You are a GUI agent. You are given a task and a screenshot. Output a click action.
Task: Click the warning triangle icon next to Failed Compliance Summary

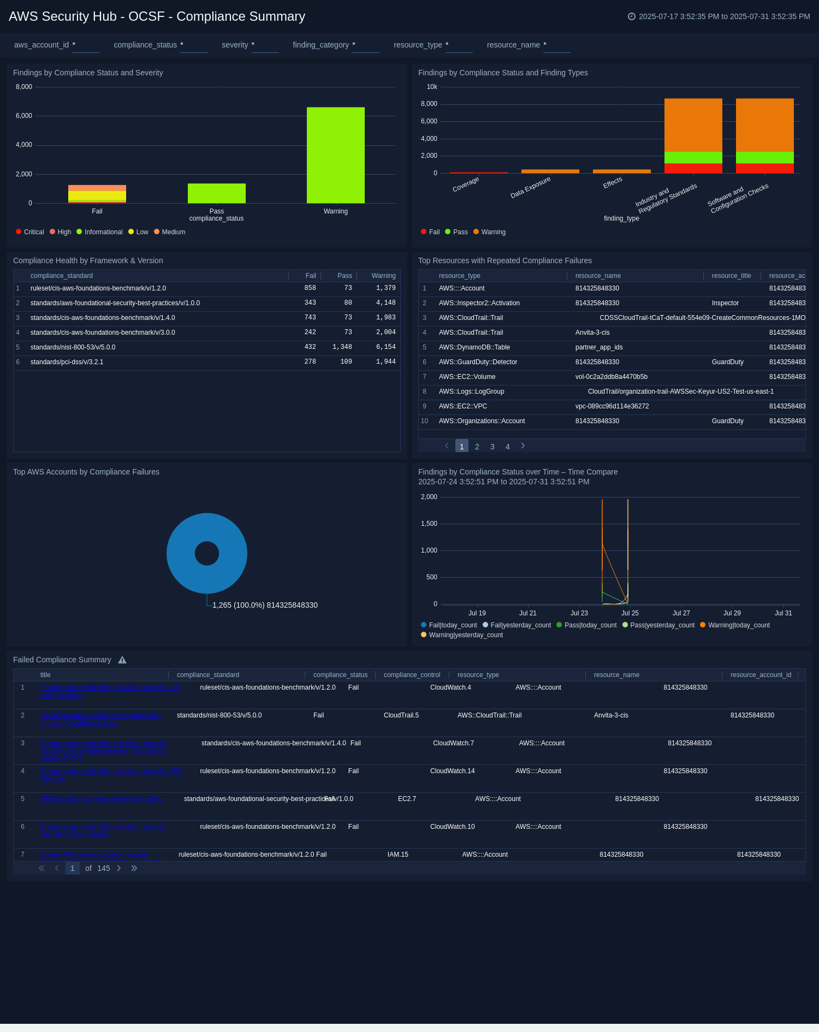pyautogui.click(x=122, y=660)
